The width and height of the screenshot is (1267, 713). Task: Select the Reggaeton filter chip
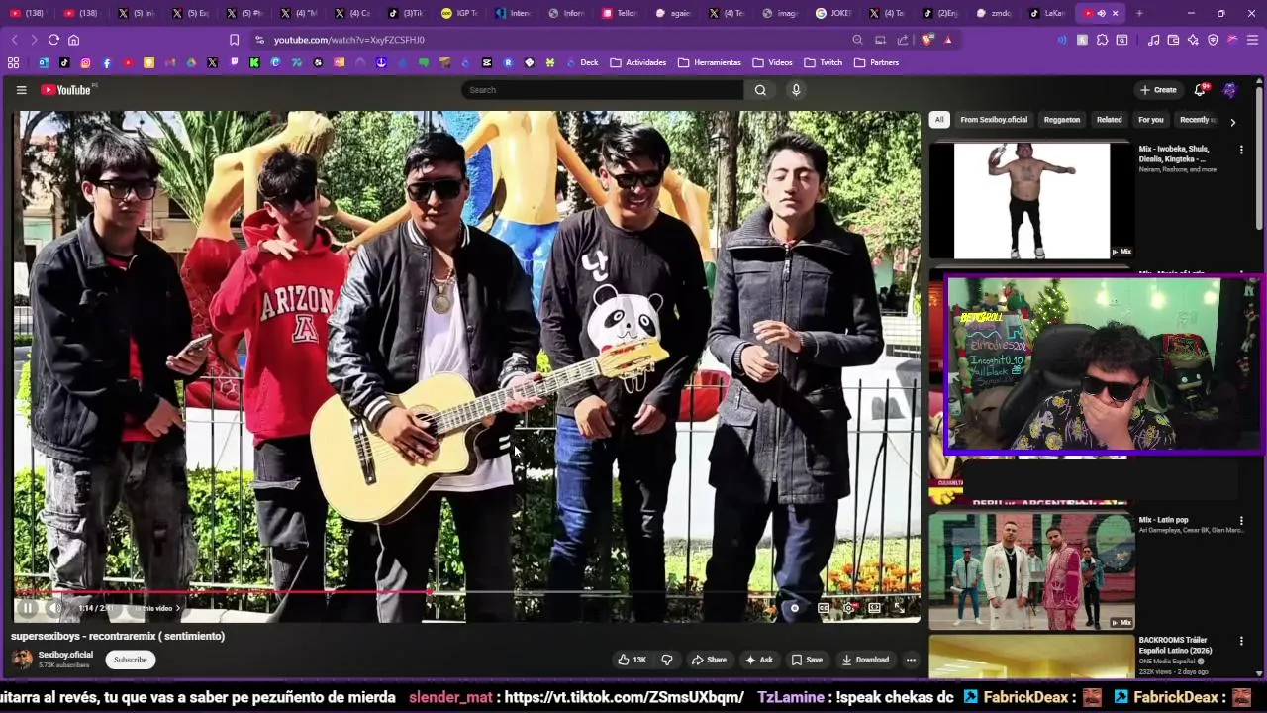pyautogui.click(x=1062, y=120)
